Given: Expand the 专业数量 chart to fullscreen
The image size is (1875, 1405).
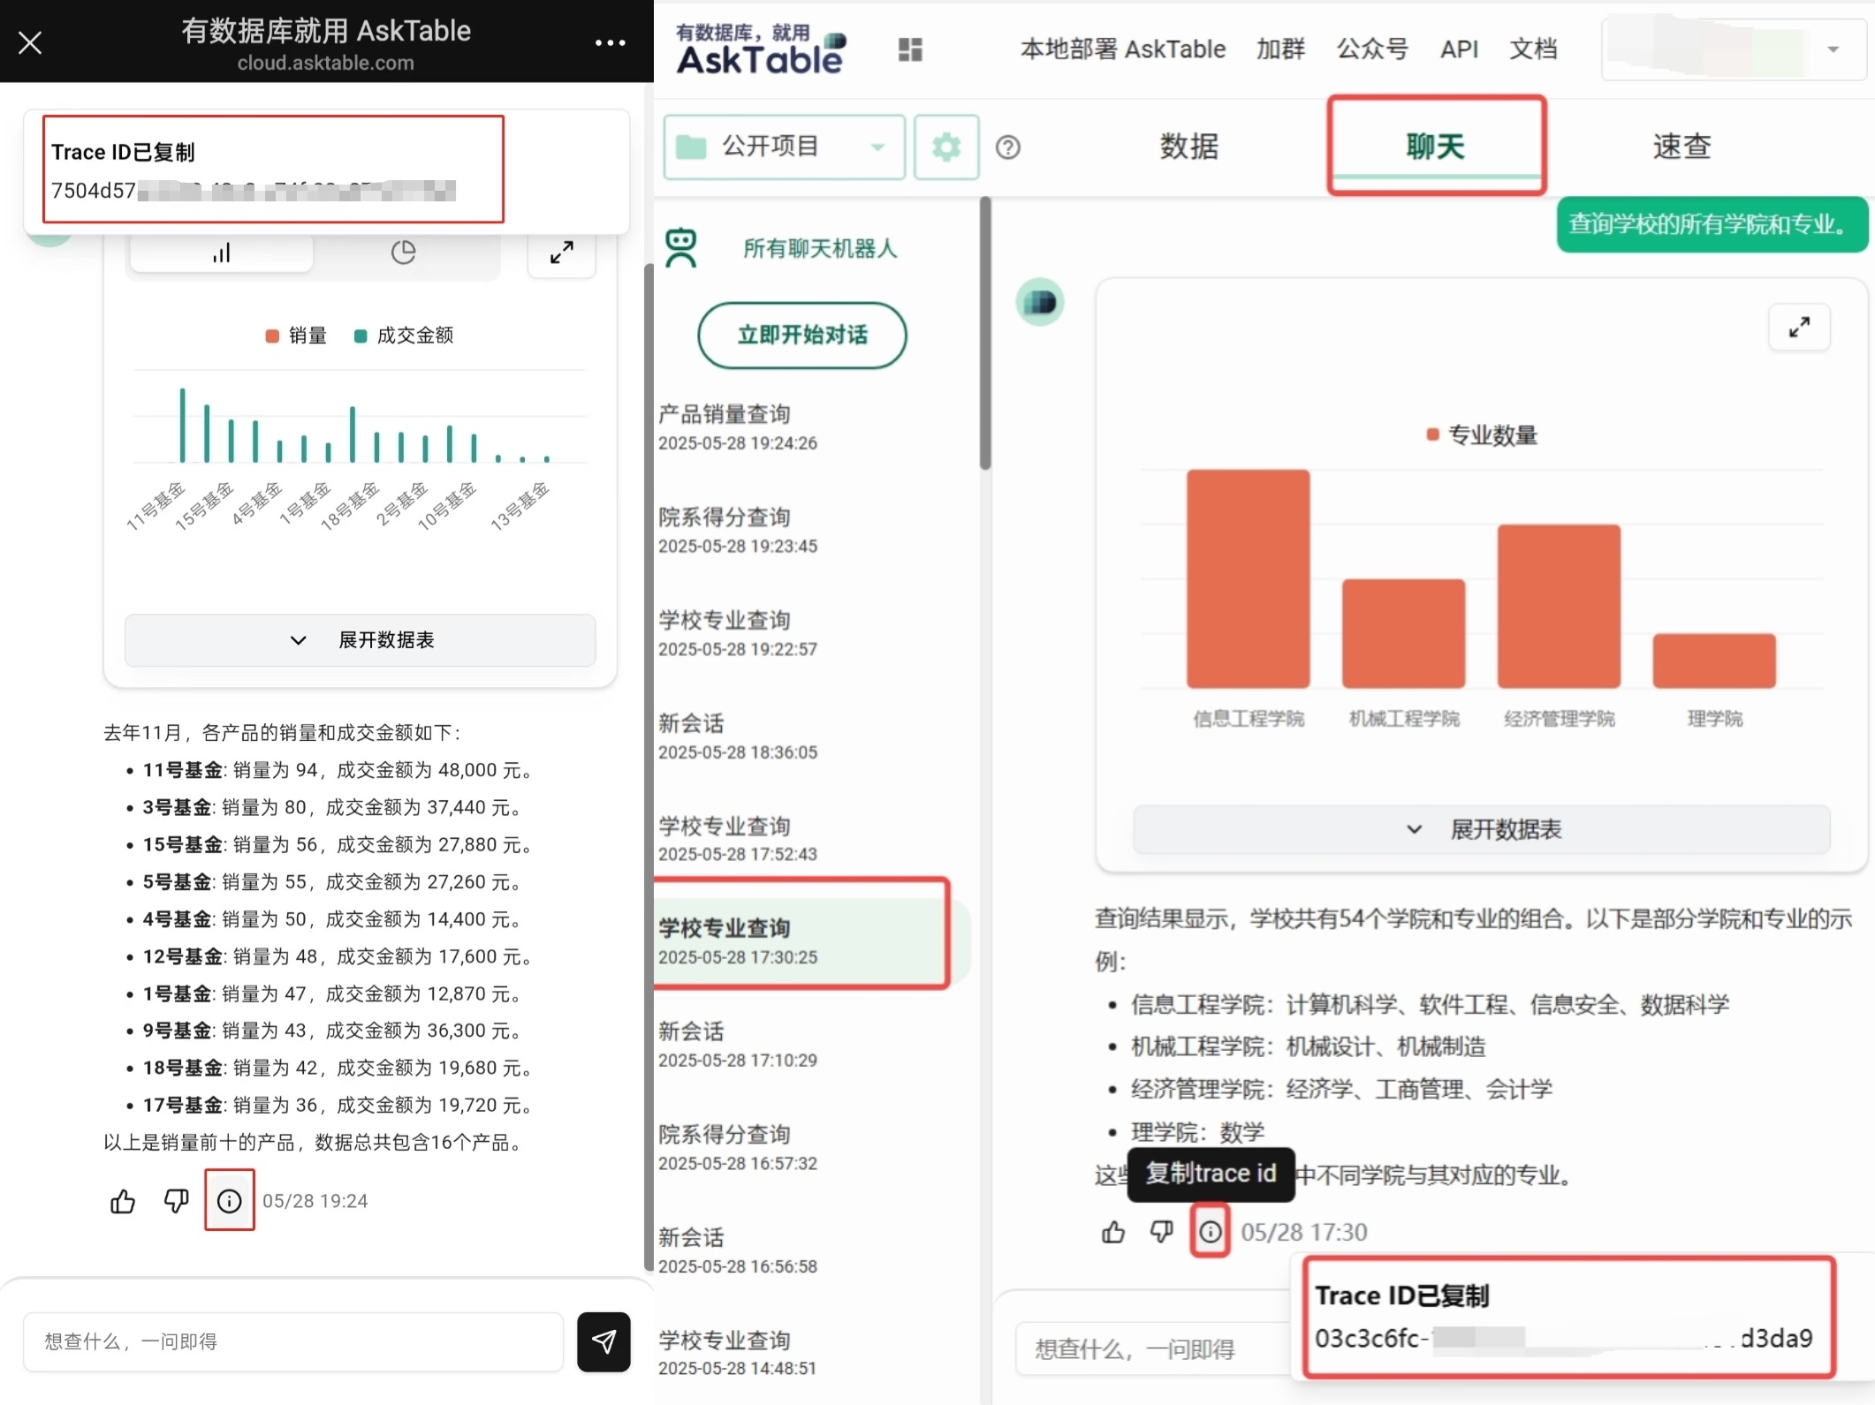Looking at the screenshot, I should [1799, 327].
